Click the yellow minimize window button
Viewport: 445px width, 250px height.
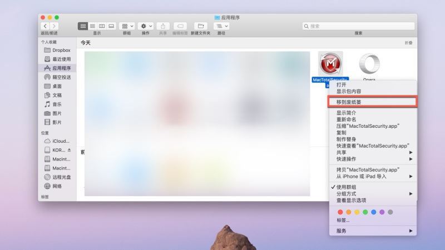click(x=50, y=18)
